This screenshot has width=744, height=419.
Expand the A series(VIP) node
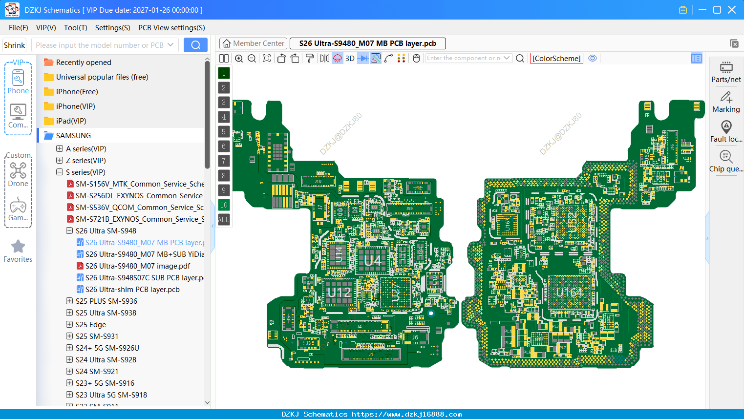point(60,148)
